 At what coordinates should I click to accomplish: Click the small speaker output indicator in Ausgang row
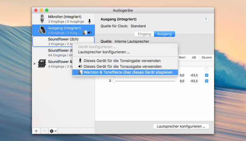90,32
